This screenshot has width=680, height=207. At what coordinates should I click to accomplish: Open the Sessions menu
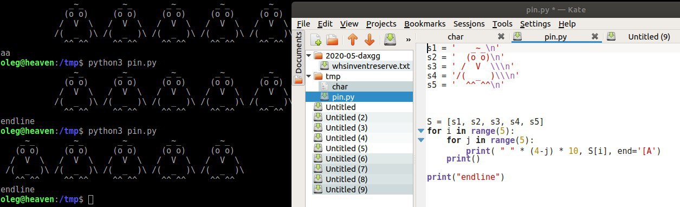[469, 24]
